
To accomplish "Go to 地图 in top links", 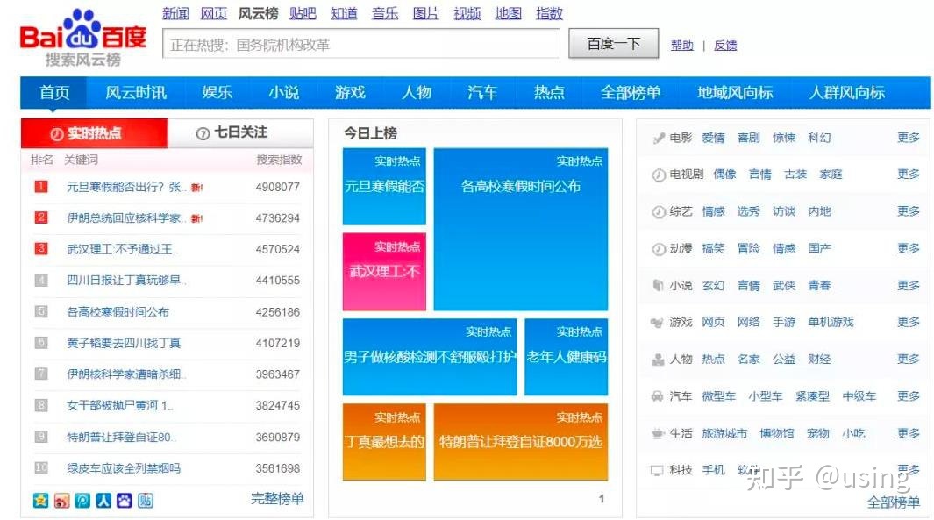I will pos(508,14).
